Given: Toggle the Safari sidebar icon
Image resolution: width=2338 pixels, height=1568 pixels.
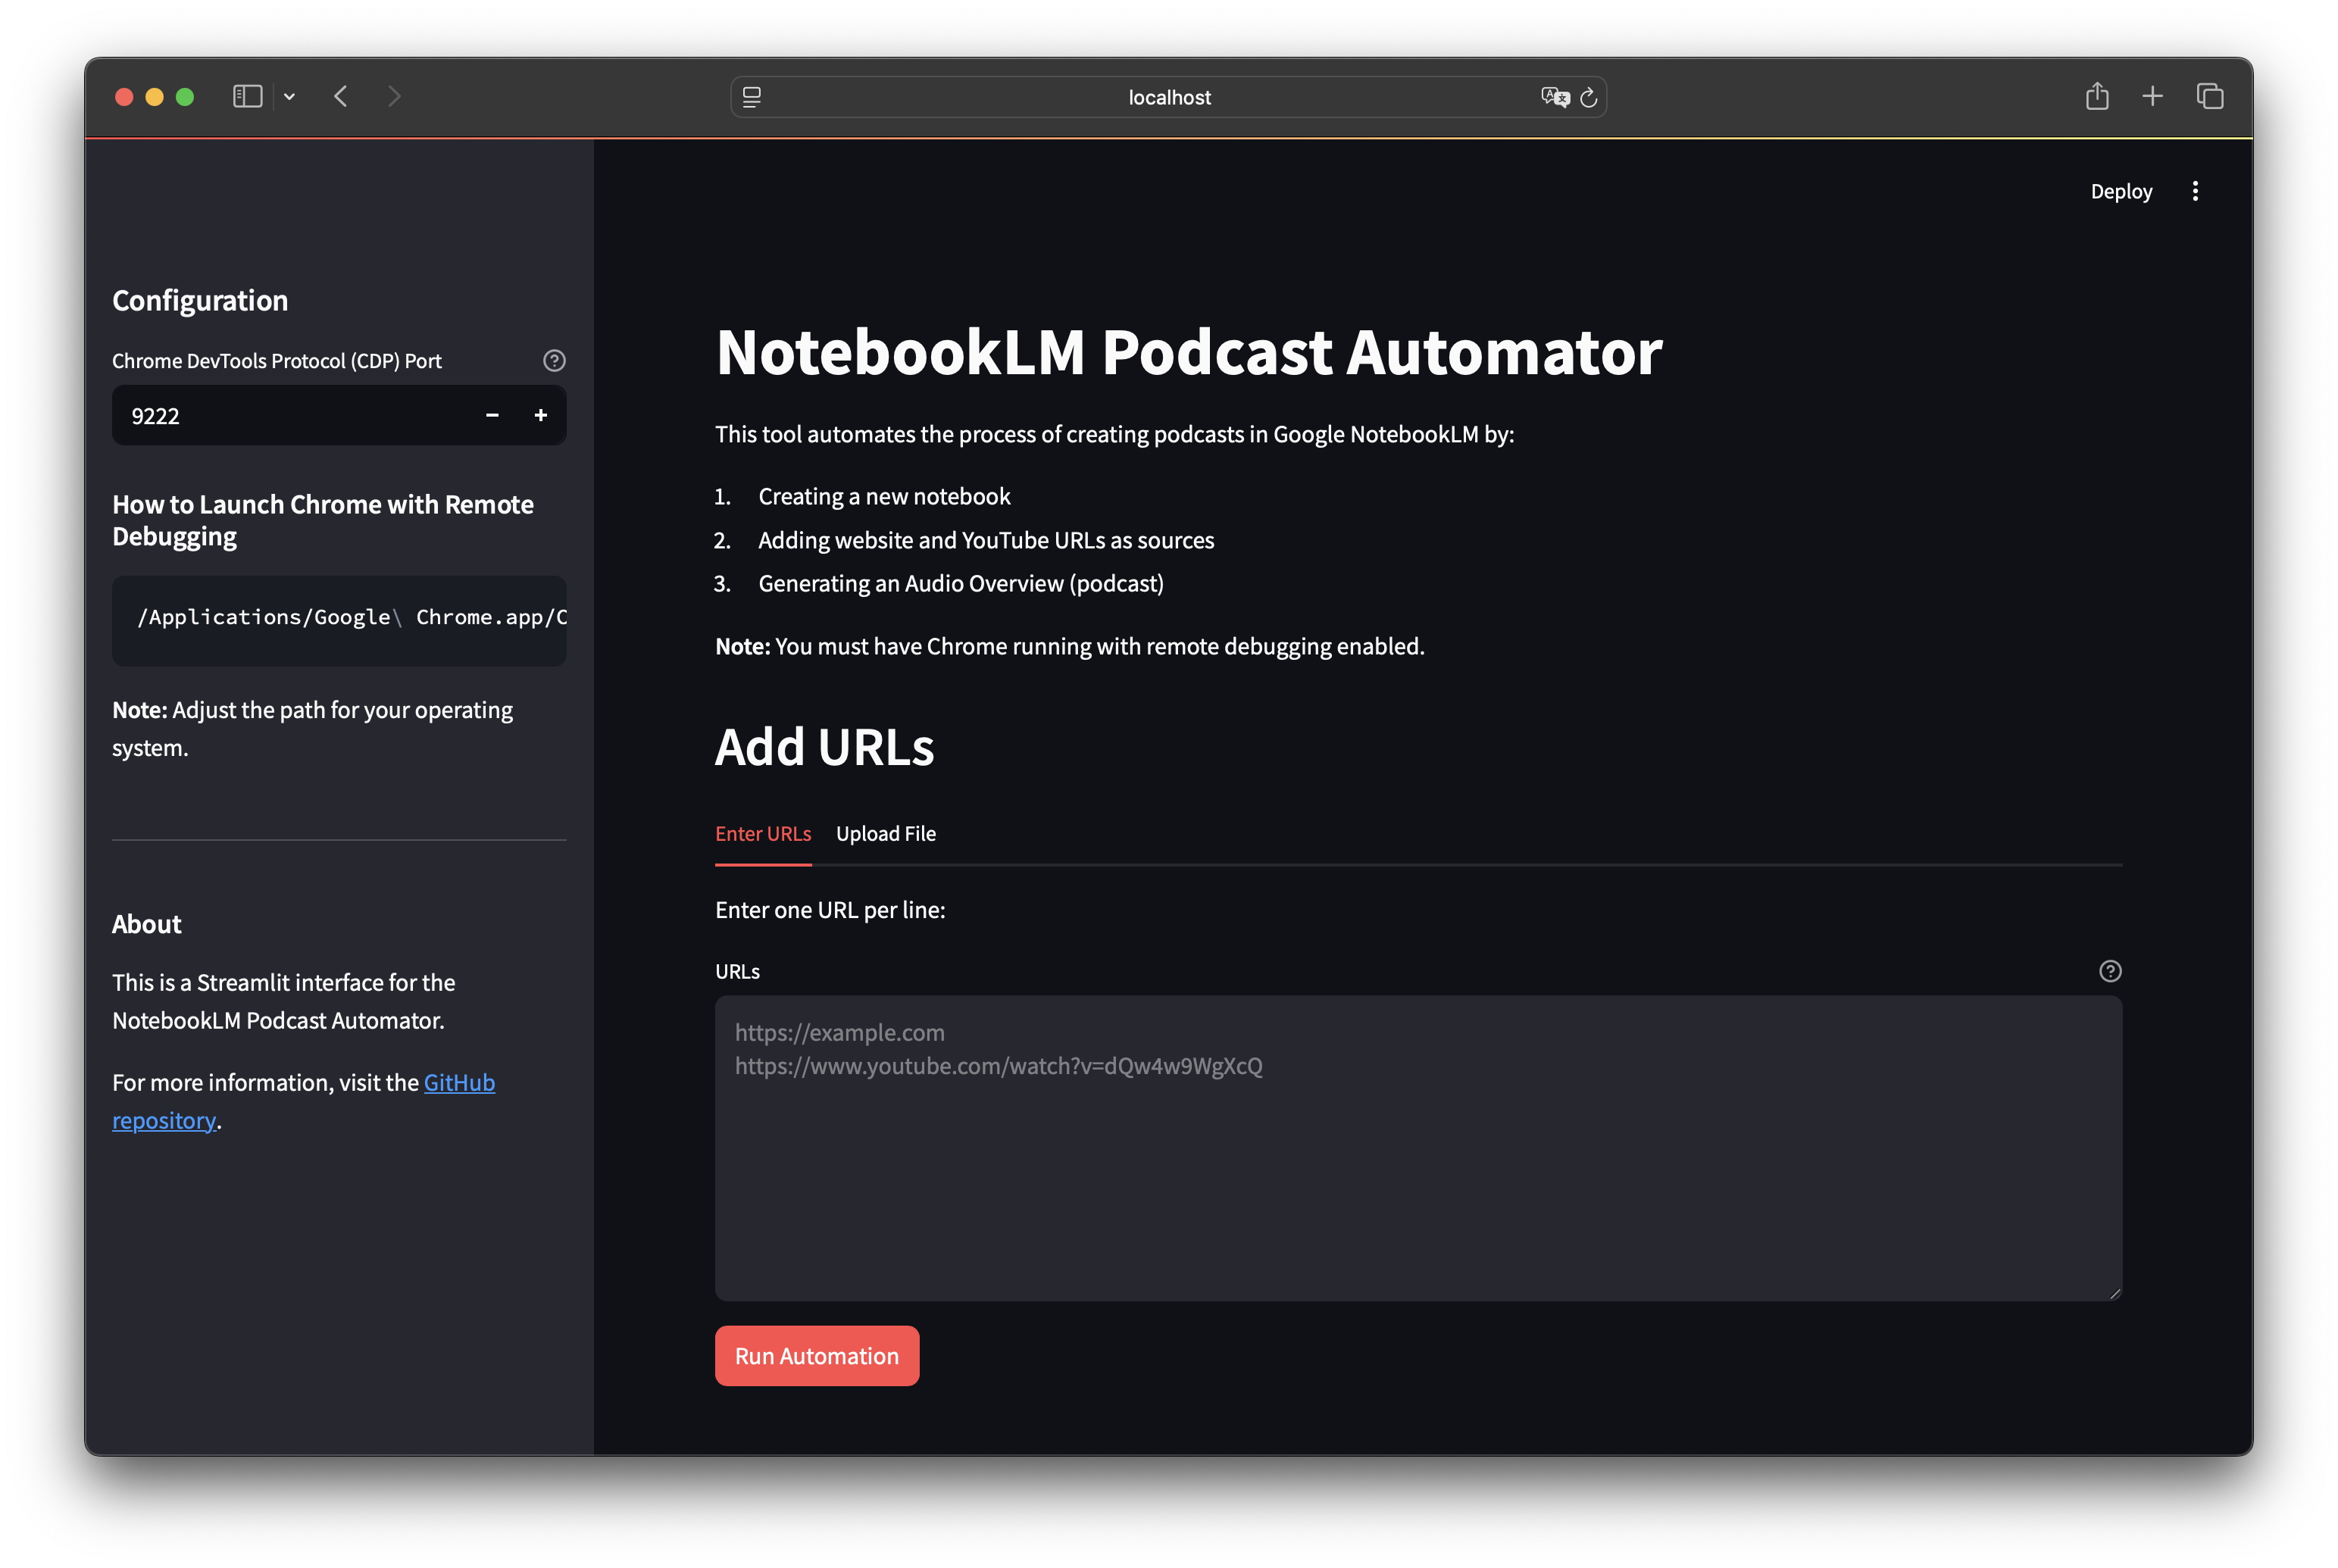Looking at the screenshot, I should pos(247,97).
